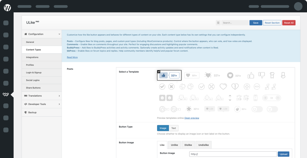307x158 pixels.
Task: Go to Share Buttons settings
Action: [x=42, y=88]
